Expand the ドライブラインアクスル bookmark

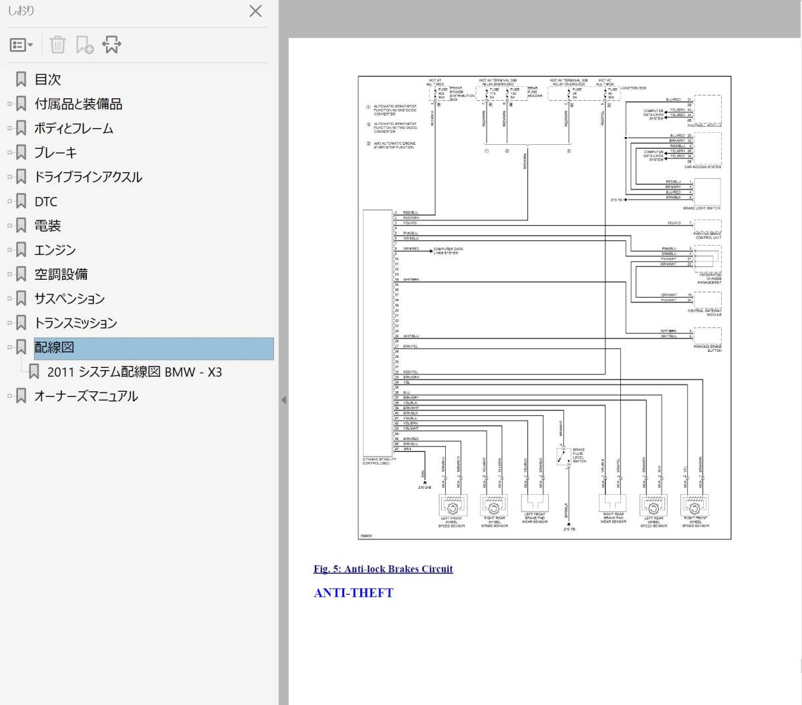point(9,177)
